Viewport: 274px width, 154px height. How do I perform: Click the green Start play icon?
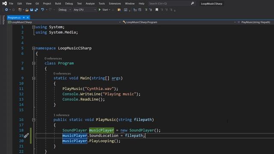click(x=100, y=9)
